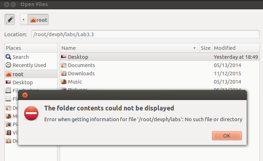The width and height of the screenshot is (263, 161).
Task: Select the Documents folder icon
Action: [64, 65]
